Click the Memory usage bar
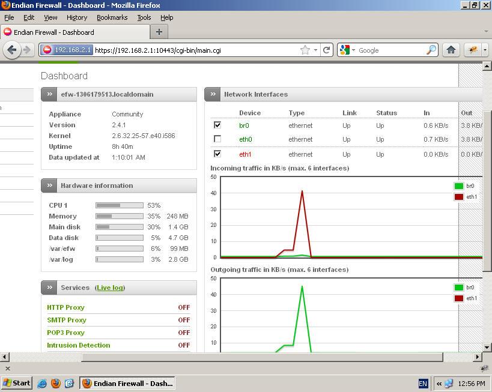The height and width of the screenshot is (392, 492). (x=120, y=216)
